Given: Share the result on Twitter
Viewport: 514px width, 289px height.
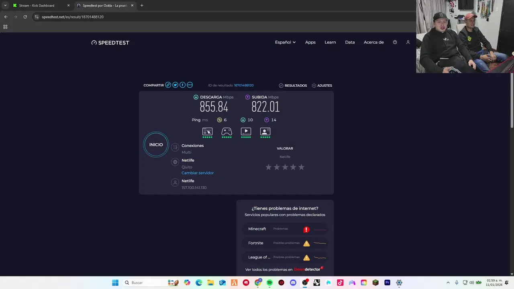Looking at the screenshot, I should pos(175,85).
